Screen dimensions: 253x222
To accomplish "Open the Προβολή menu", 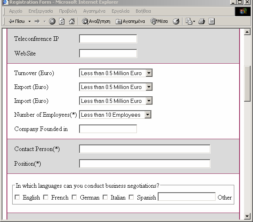I will pyautogui.click(x=68, y=11).
